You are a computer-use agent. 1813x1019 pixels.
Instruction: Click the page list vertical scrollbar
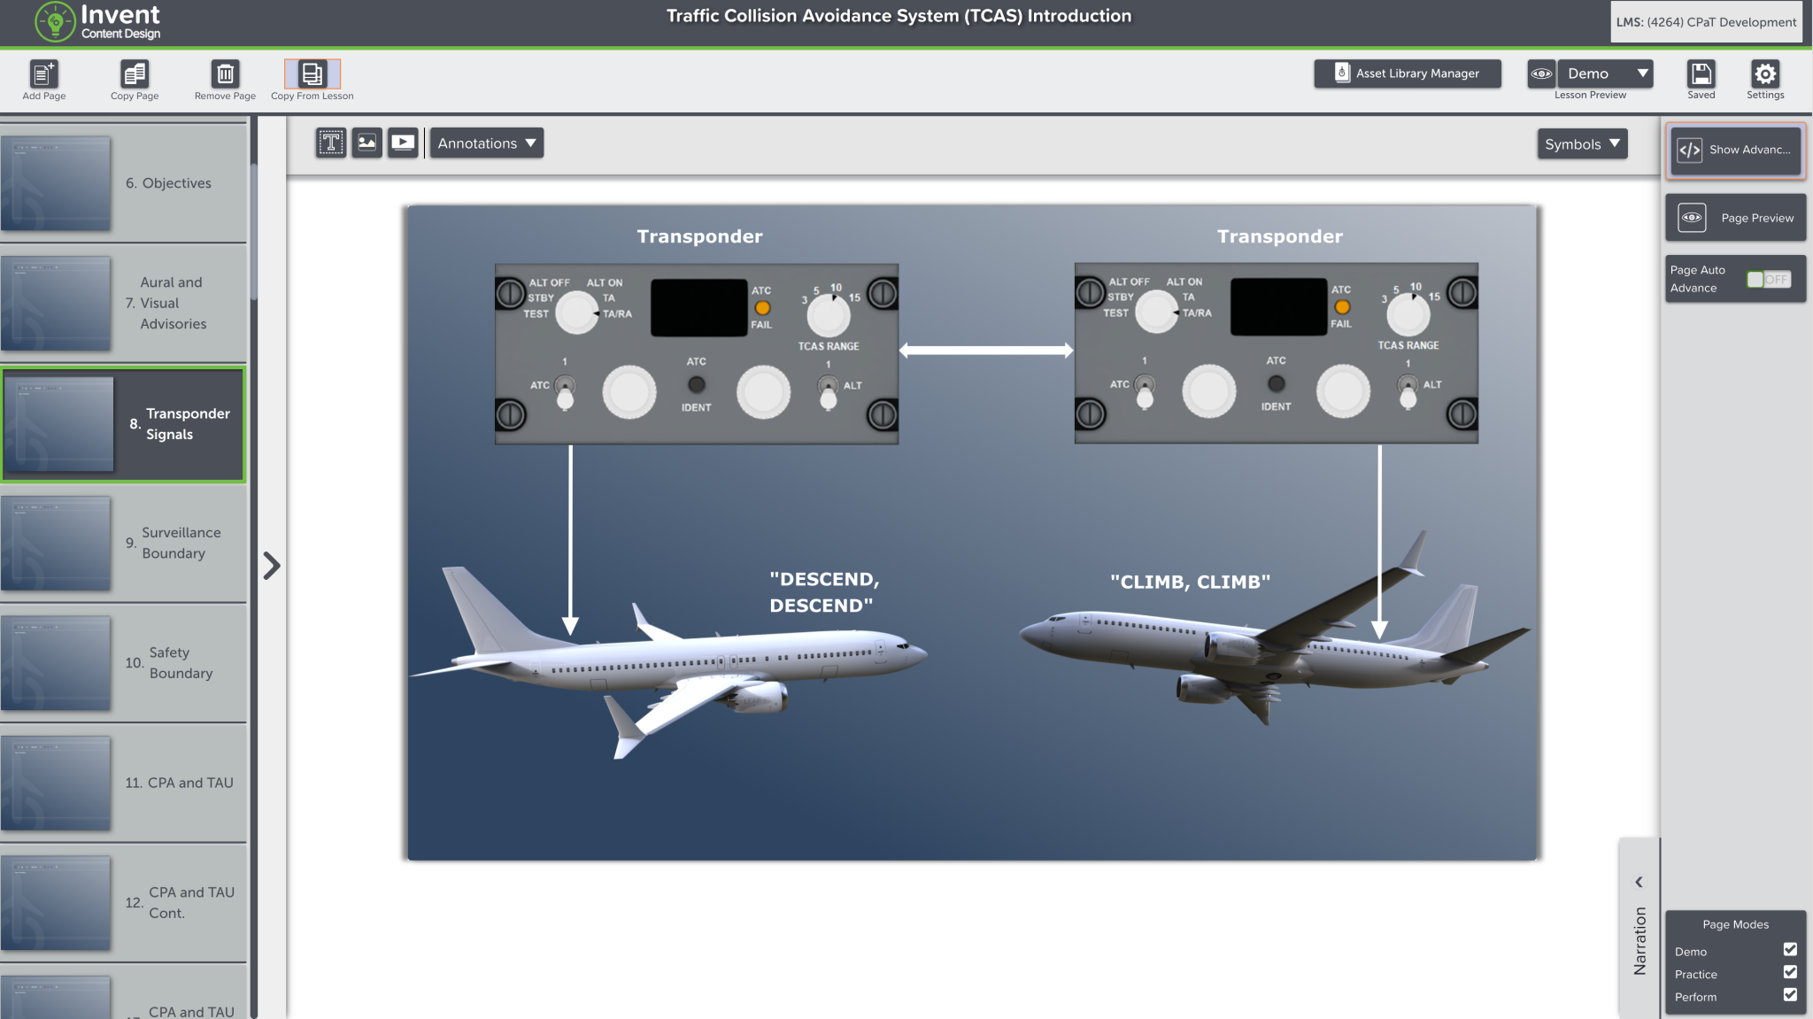click(x=254, y=232)
